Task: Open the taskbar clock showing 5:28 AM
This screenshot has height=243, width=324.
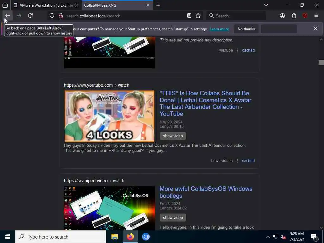Action: coord(297,237)
